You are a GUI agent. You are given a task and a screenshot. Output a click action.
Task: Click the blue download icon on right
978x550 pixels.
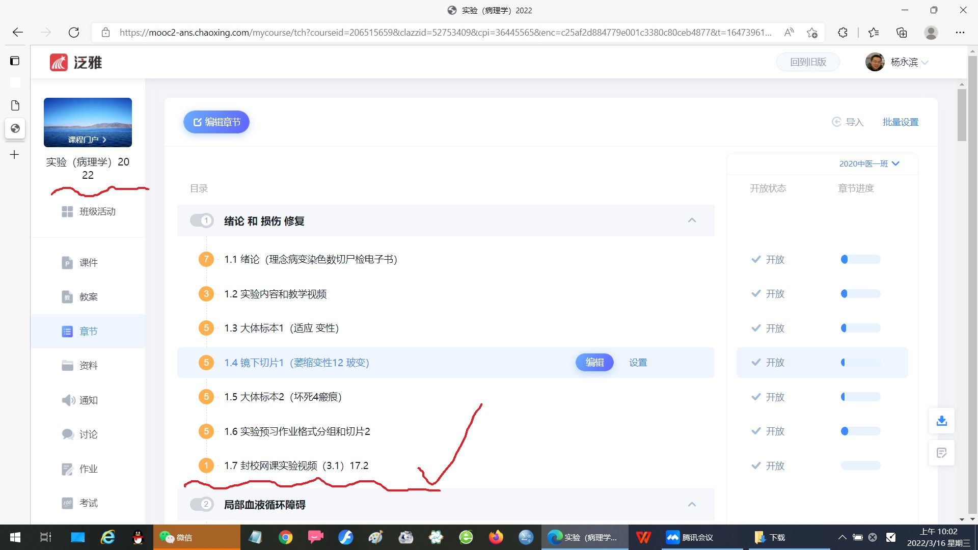pos(941,421)
